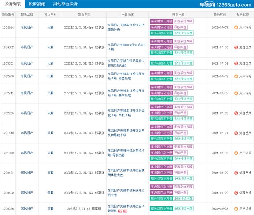Click the 投诉状态 column header
The width and height of the screenshot is (254, 215).
pos(243,15)
